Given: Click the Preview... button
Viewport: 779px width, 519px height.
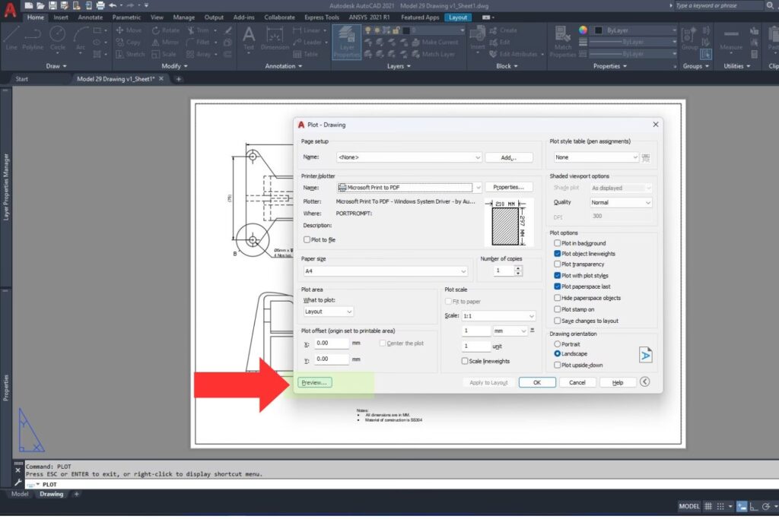Looking at the screenshot, I should (314, 382).
